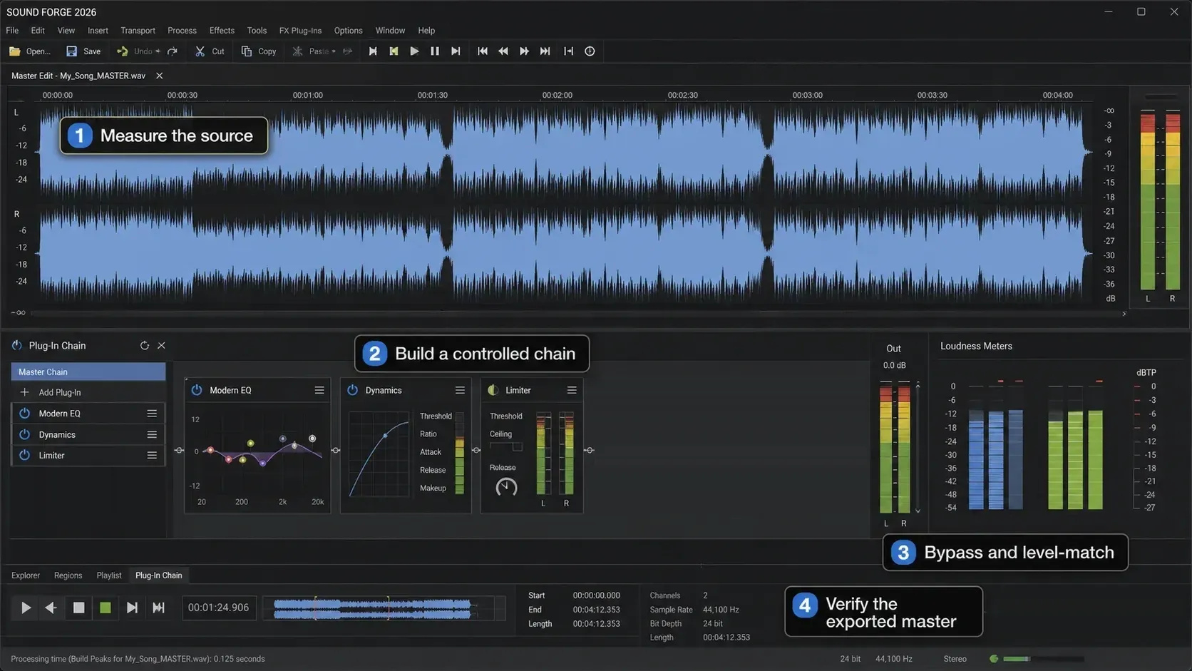Bypass the Dynamics module with its power button

click(x=352, y=390)
